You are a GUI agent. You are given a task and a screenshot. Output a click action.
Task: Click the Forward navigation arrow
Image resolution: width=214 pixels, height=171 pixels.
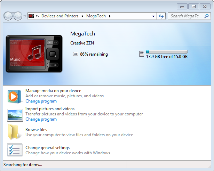tap(18, 16)
